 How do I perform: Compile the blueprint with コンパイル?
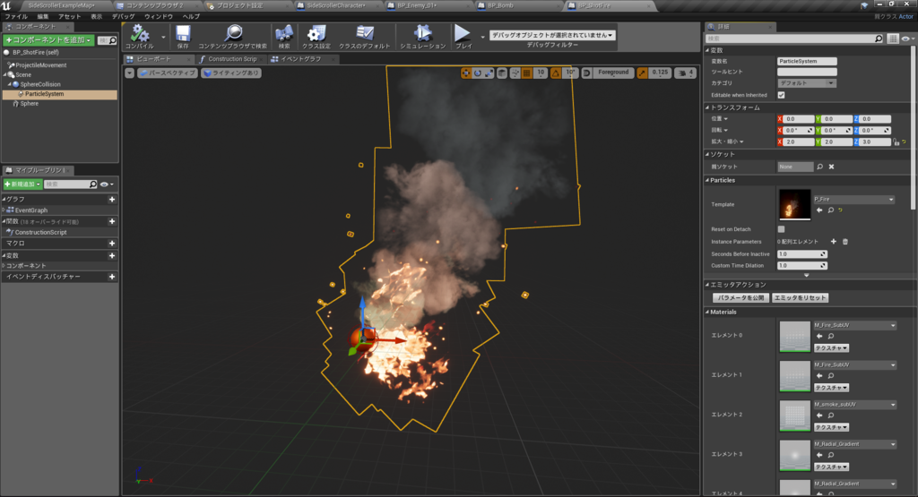139,36
